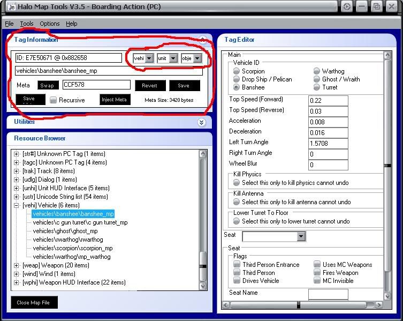The height and width of the screenshot is (321, 403).
Task: Click the Acceleration value field
Action: (328, 122)
